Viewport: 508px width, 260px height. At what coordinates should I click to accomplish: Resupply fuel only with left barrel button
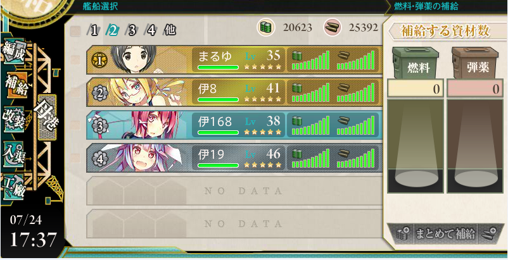click(x=403, y=234)
